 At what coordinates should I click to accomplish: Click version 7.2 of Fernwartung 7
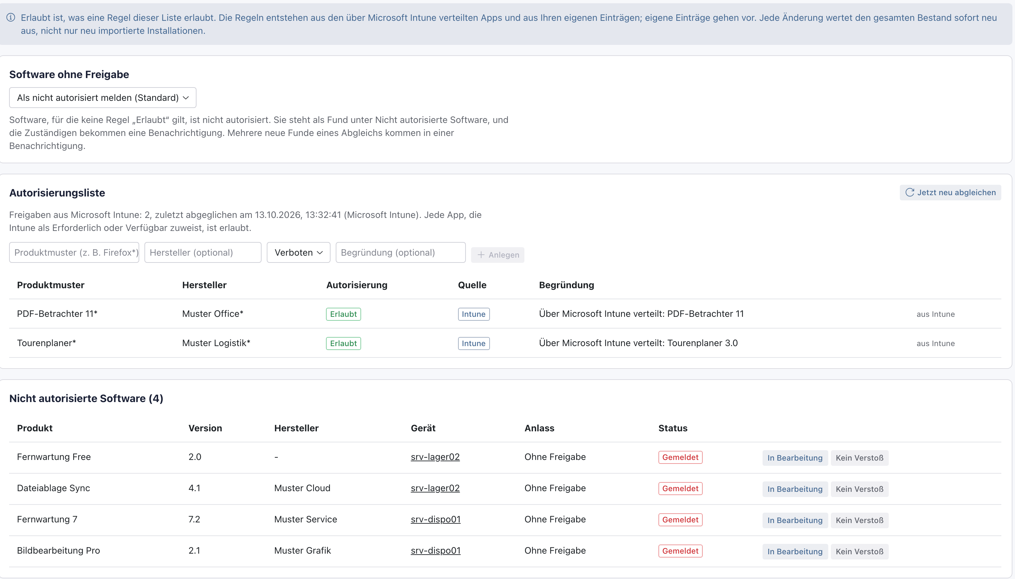(x=194, y=519)
